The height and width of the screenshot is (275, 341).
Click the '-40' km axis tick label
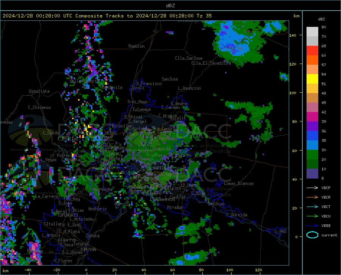pos(28,270)
